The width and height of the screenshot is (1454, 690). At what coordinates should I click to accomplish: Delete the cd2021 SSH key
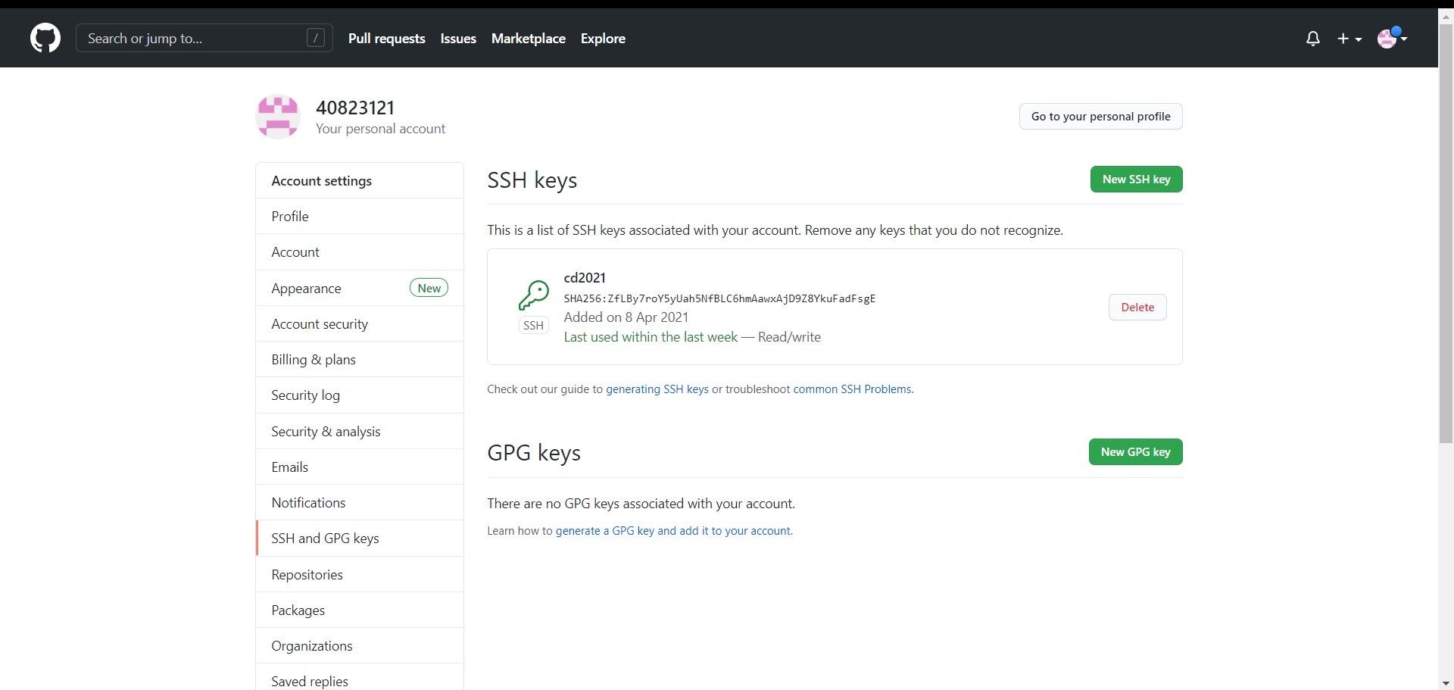click(x=1137, y=308)
